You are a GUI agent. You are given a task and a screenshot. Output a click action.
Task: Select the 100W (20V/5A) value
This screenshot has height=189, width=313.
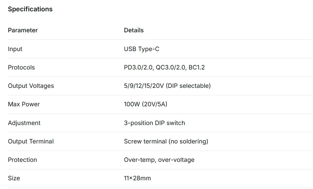pos(146,104)
